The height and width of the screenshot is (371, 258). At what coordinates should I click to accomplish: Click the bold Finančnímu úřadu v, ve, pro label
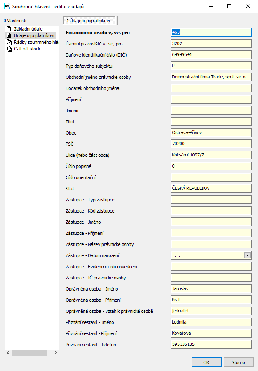[98, 33]
